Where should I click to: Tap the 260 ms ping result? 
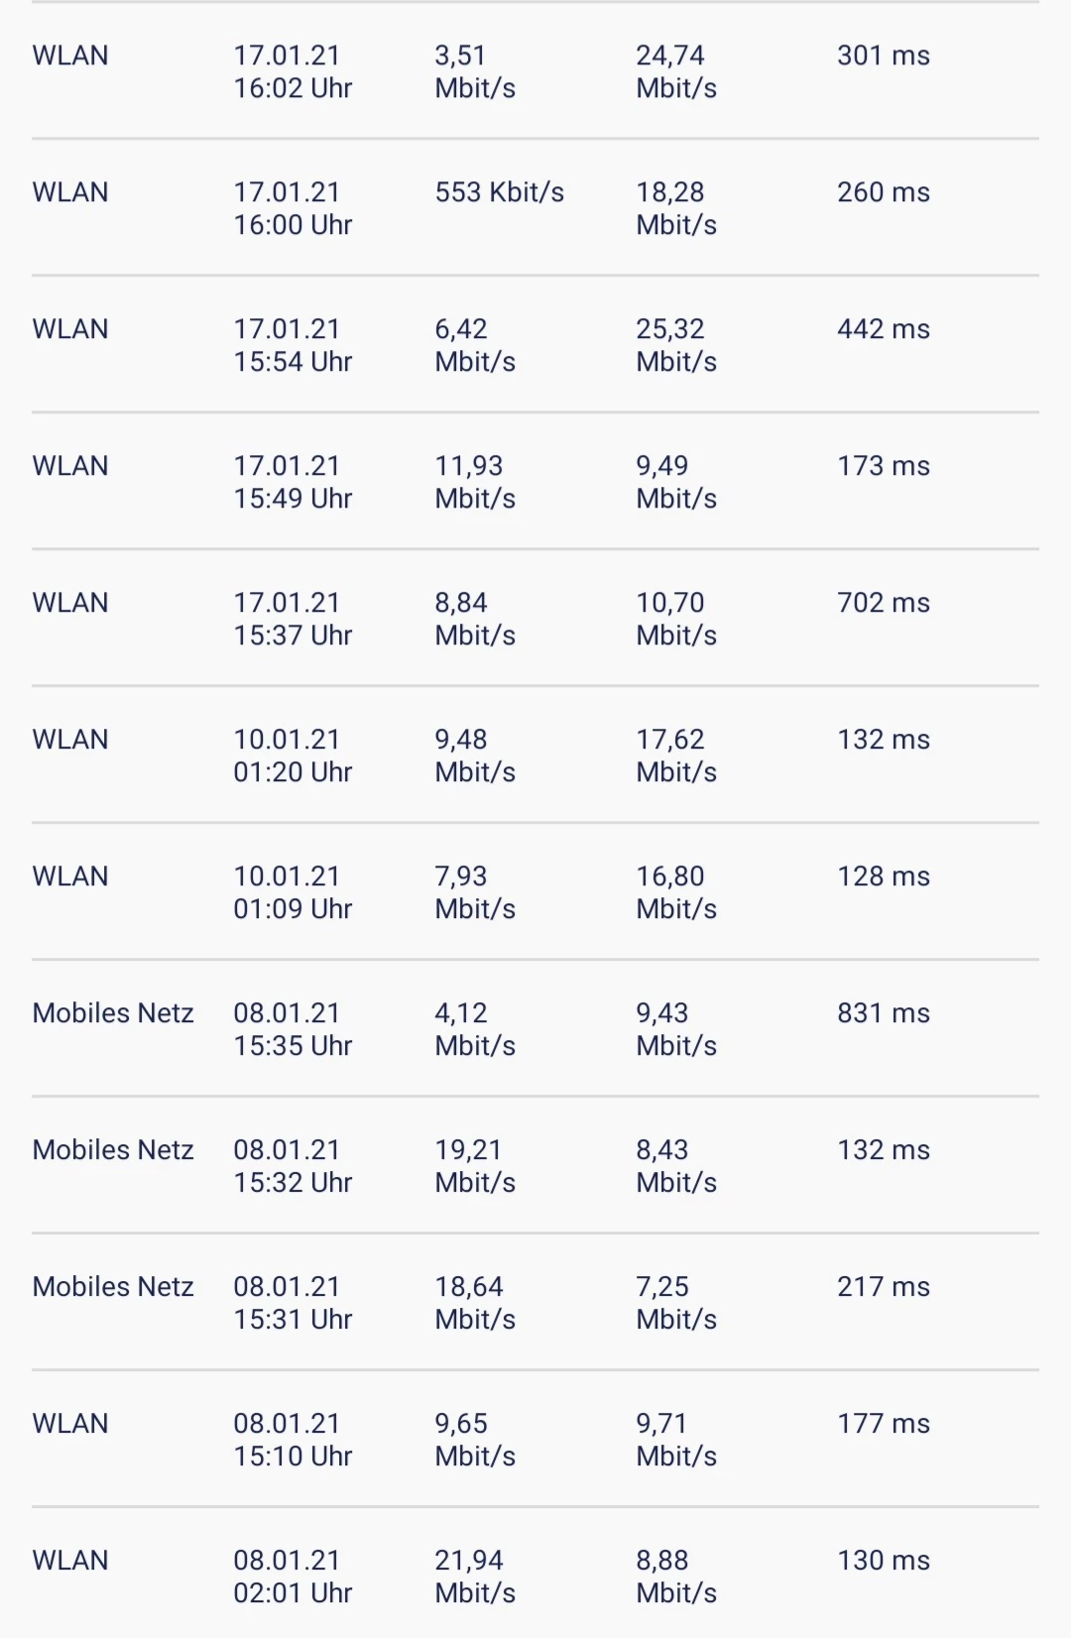883,192
